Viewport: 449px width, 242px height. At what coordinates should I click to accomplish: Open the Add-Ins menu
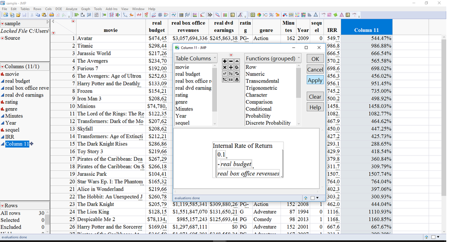(112, 9)
